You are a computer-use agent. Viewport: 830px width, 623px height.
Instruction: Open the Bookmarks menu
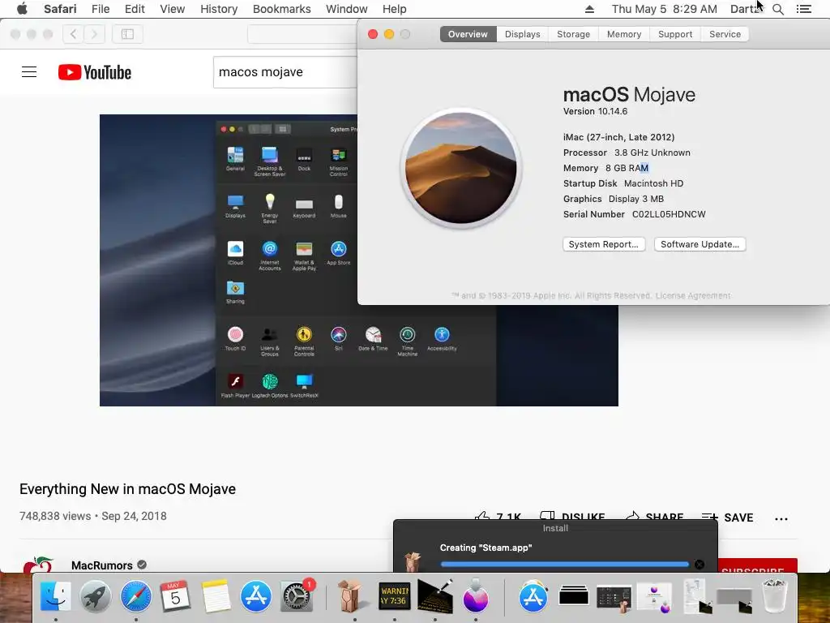point(281,9)
